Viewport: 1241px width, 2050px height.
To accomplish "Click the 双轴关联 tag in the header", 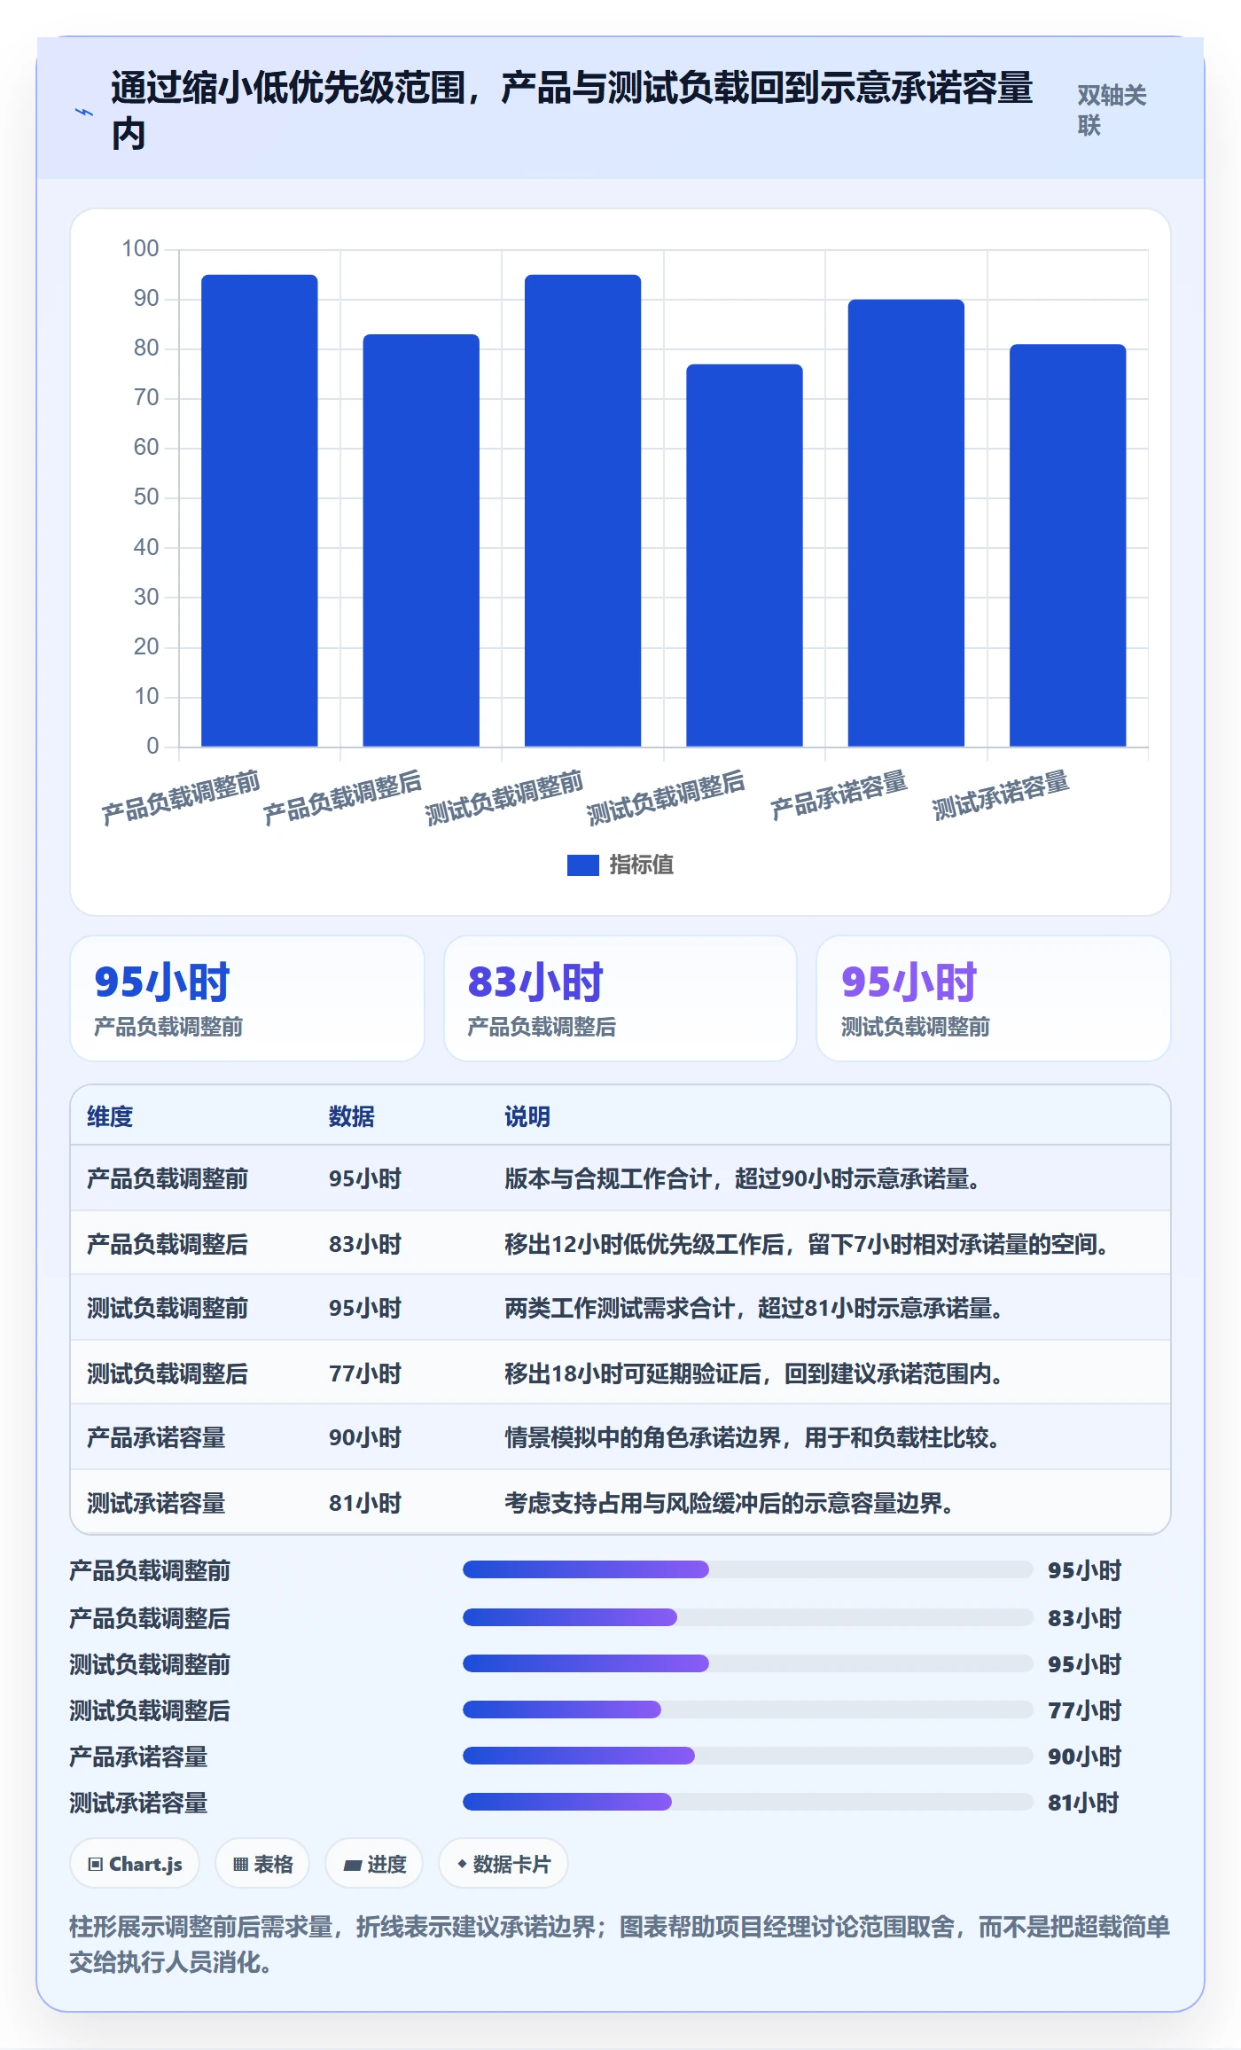I will tap(1112, 110).
